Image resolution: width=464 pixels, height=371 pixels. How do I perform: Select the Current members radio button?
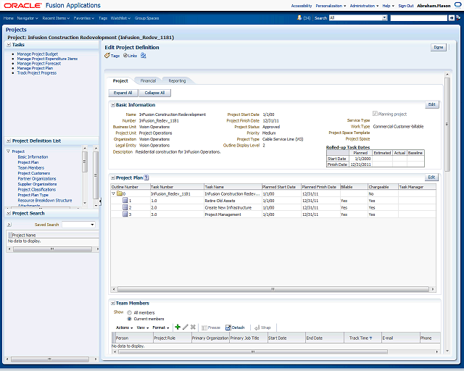coord(129,318)
